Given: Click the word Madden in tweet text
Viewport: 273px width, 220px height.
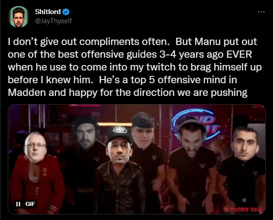Looking at the screenshot, I should 26,93.
